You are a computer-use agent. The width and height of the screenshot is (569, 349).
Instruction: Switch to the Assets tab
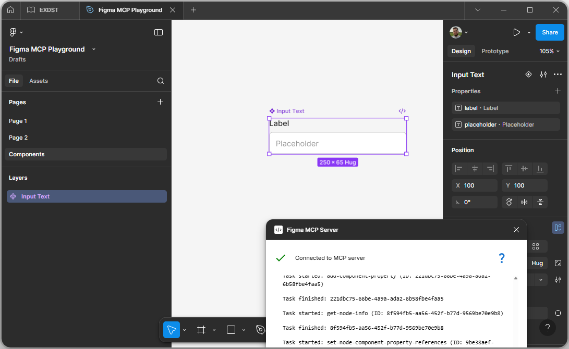click(x=39, y=80)
